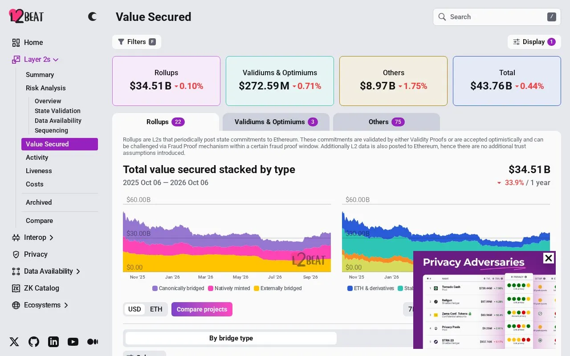The width and height of the screenshot is (570, 356).
Task: Expand the Ecosystems chevron
Action: (66, 305)
